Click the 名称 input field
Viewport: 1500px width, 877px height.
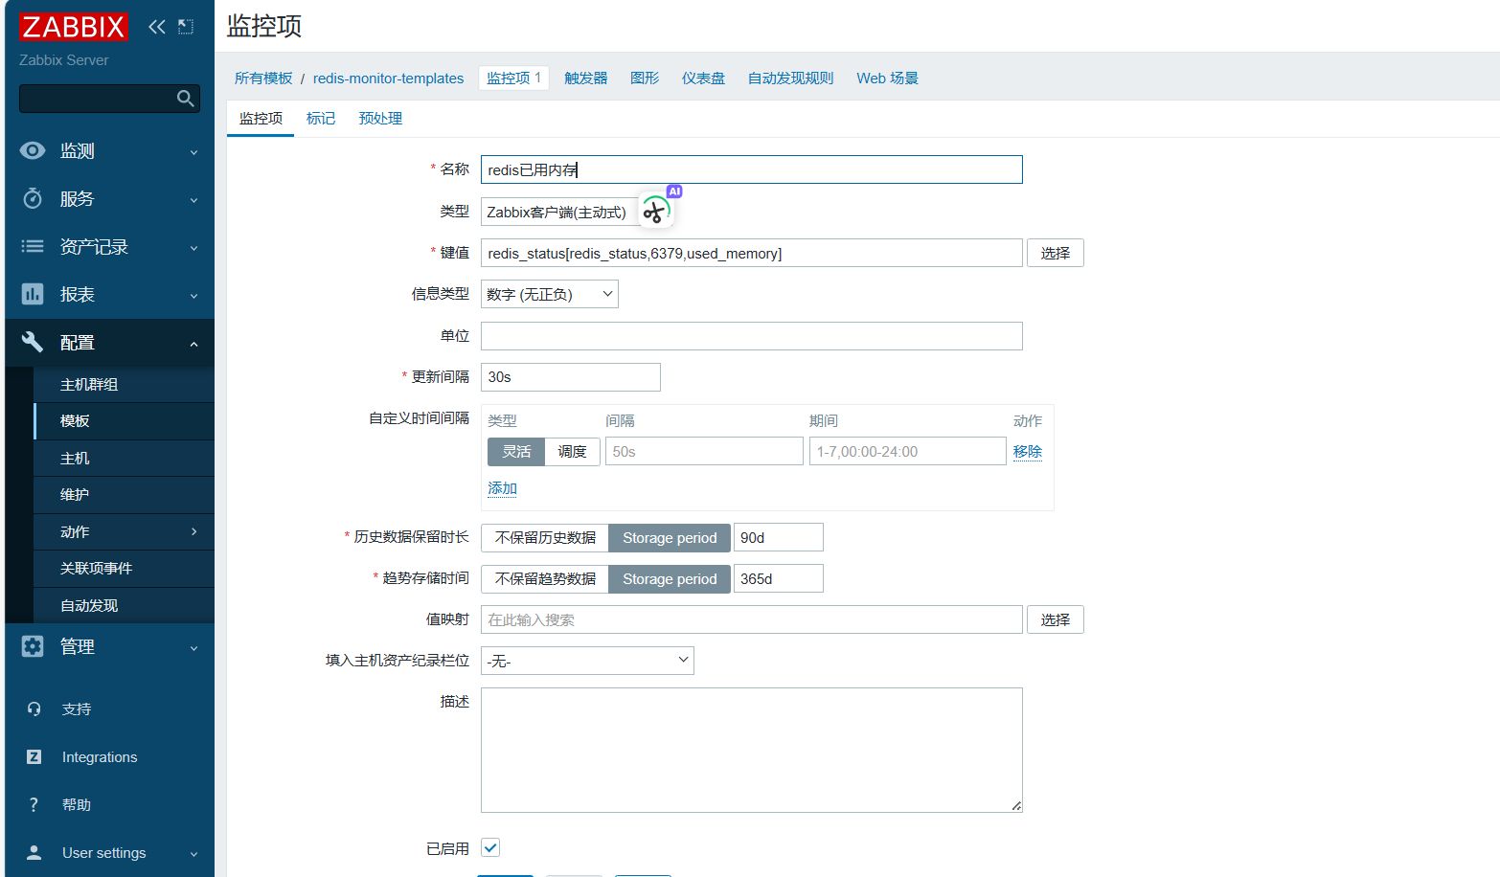tap(752, 169)
